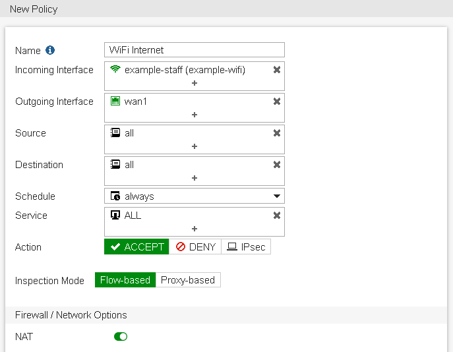This screenshot has height=352, width=453.
Task: Click the ALL service entry text
Action: (133, 216)
